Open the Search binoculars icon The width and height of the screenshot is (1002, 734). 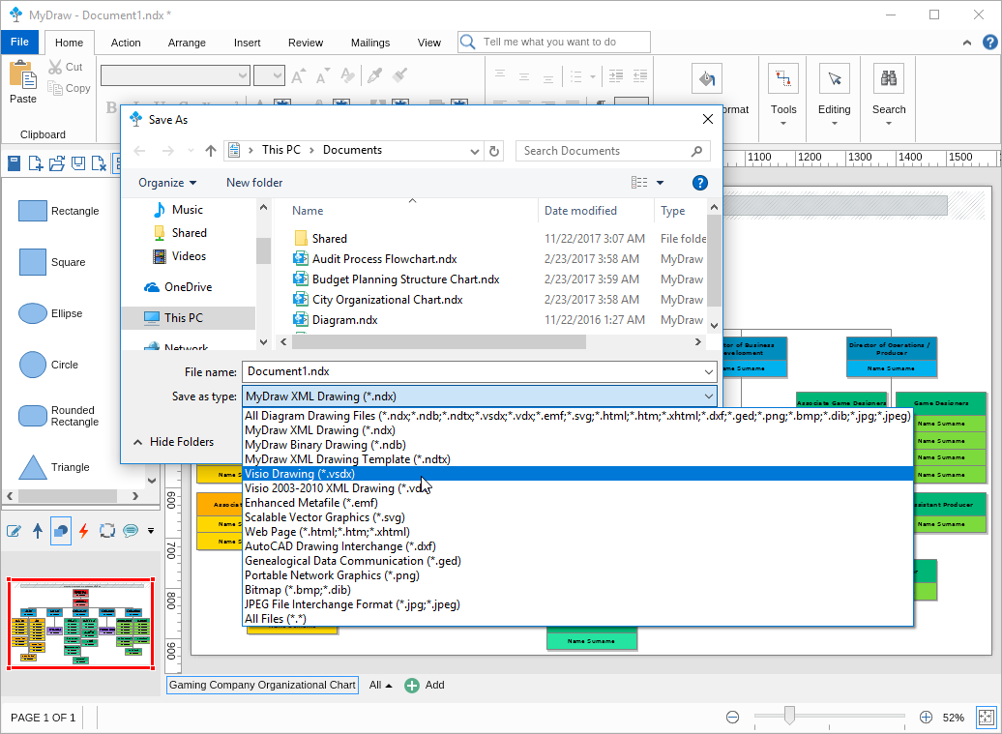pos(888,78)
